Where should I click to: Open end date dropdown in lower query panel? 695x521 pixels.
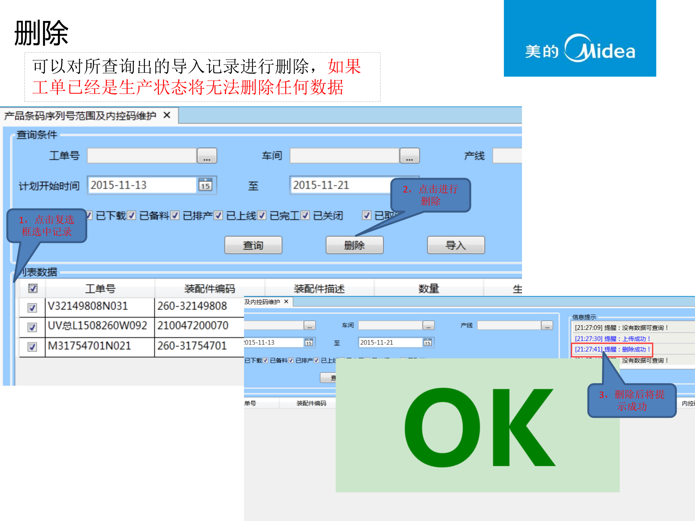click(428, 342)
